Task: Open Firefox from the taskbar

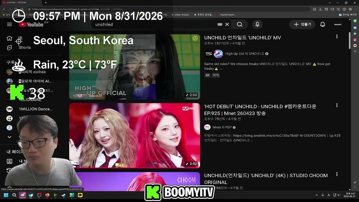Action: 47,195
